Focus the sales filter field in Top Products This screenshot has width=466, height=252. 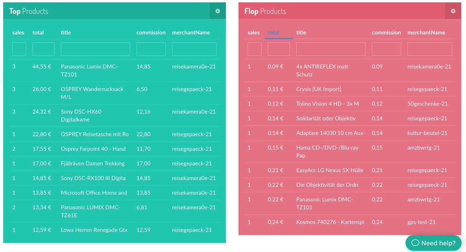(x=19, y=49)
